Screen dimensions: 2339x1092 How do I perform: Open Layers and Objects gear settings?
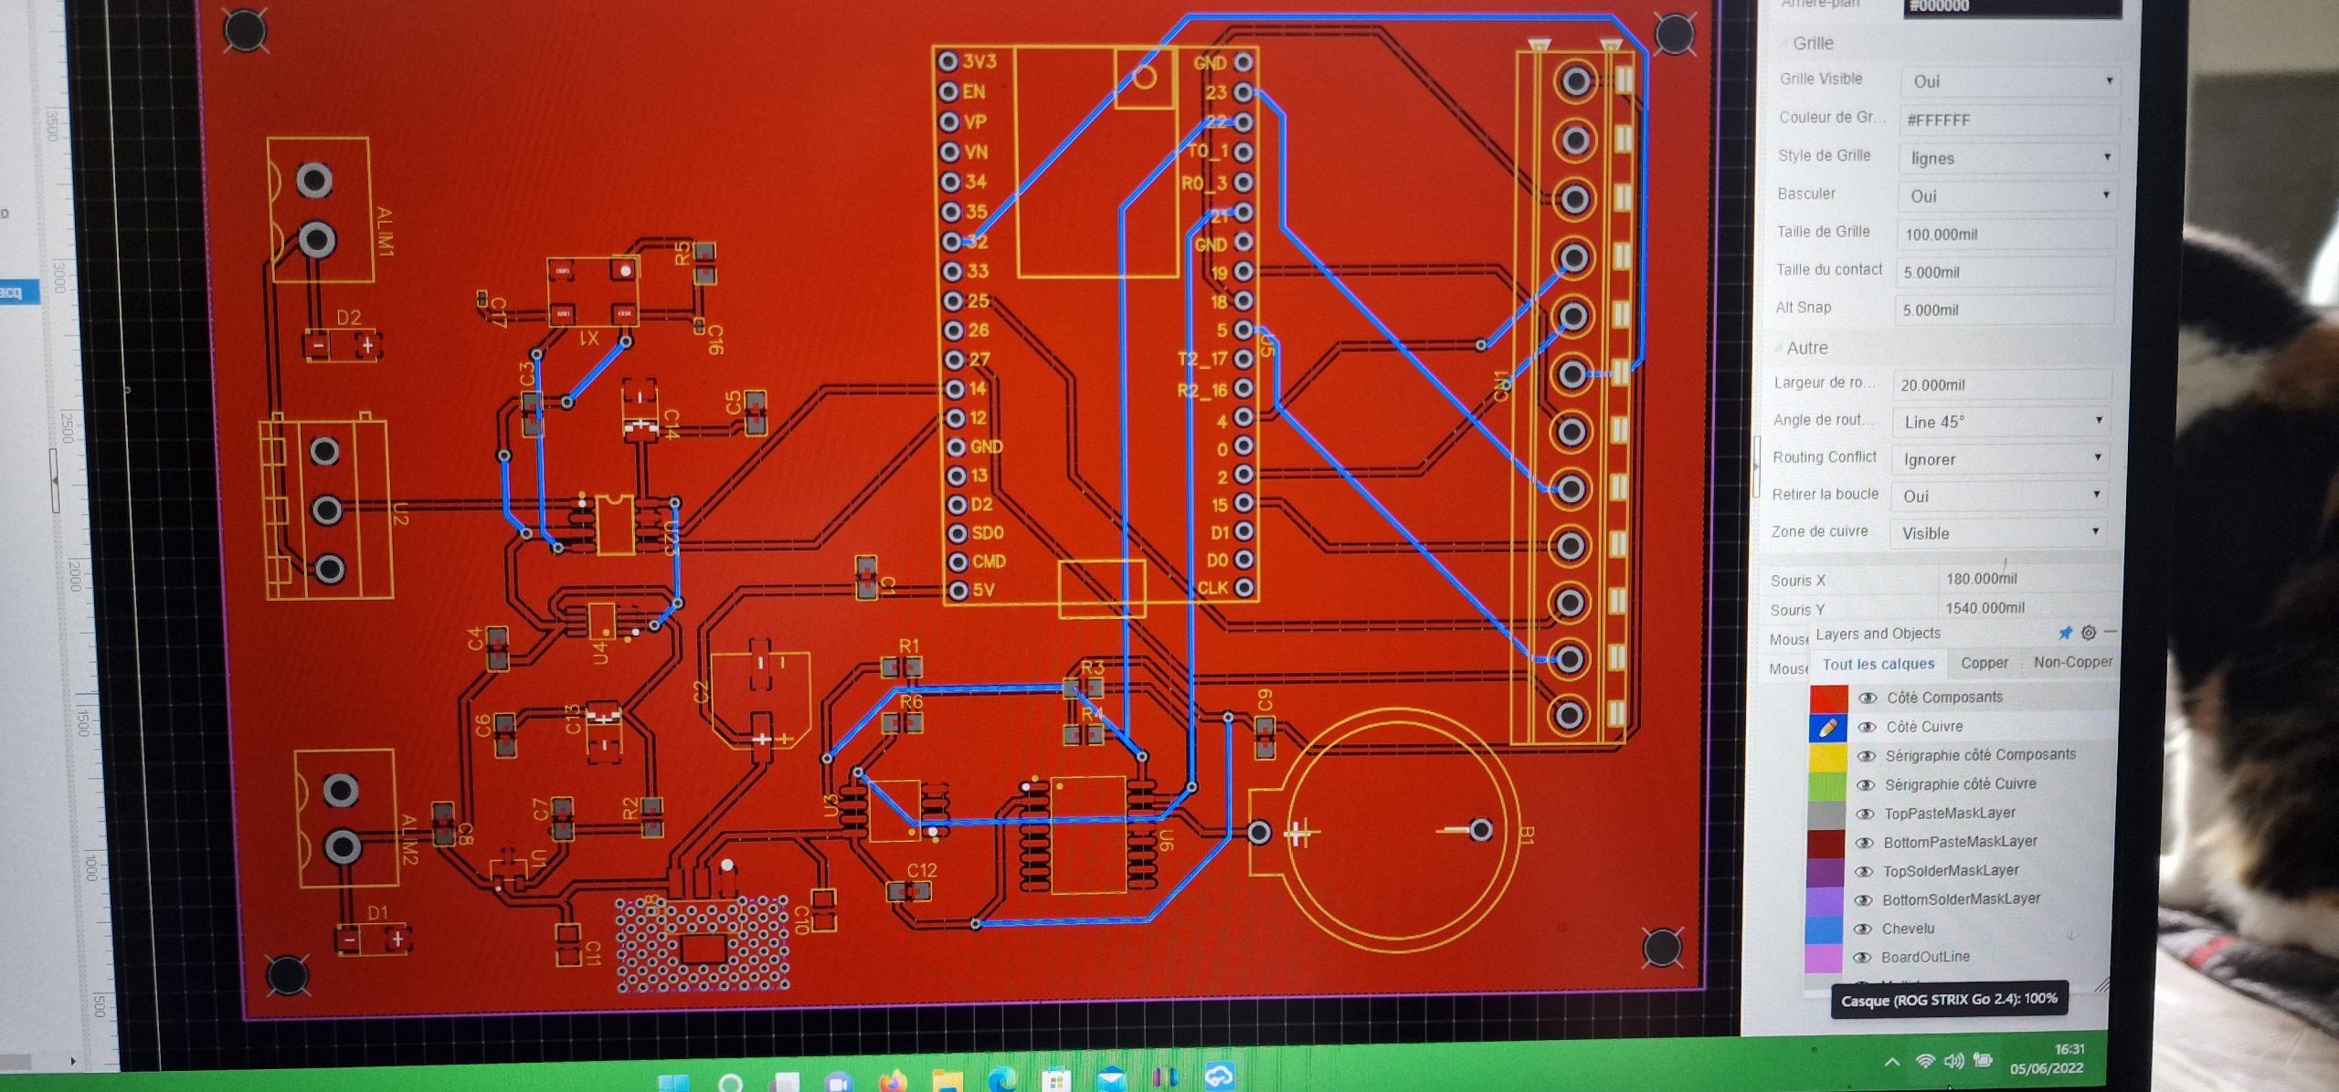[x=2089, y=632]
